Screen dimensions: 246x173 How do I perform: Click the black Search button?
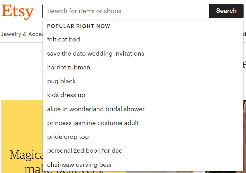pyautogui.click(x=226, y=11)
